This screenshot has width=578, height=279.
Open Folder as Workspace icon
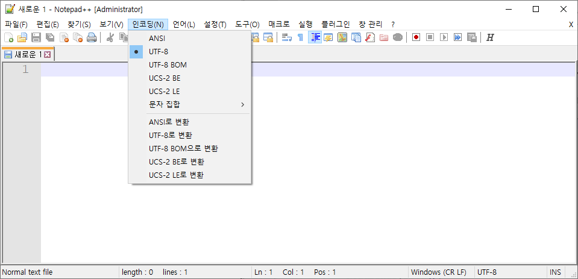click(x=384, y=37)
